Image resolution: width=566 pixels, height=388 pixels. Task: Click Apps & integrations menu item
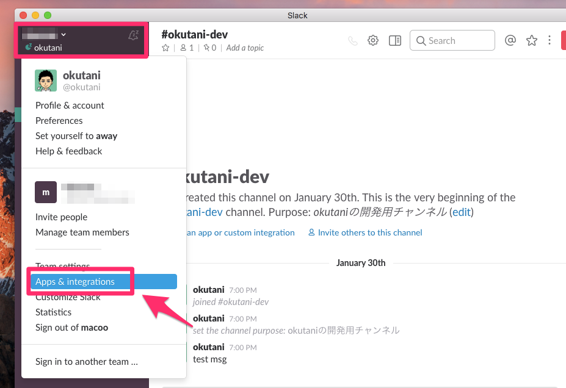[x=104, y=282]
